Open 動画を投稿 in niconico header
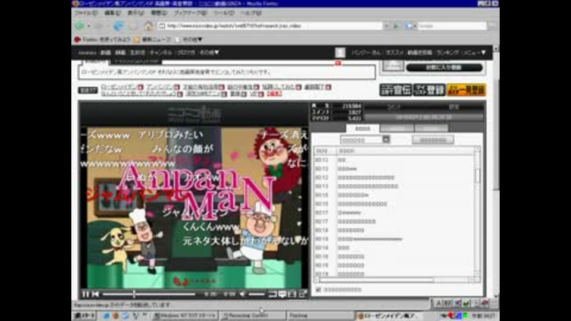Screen dimensions: 571x321 (x=419, y=52)
